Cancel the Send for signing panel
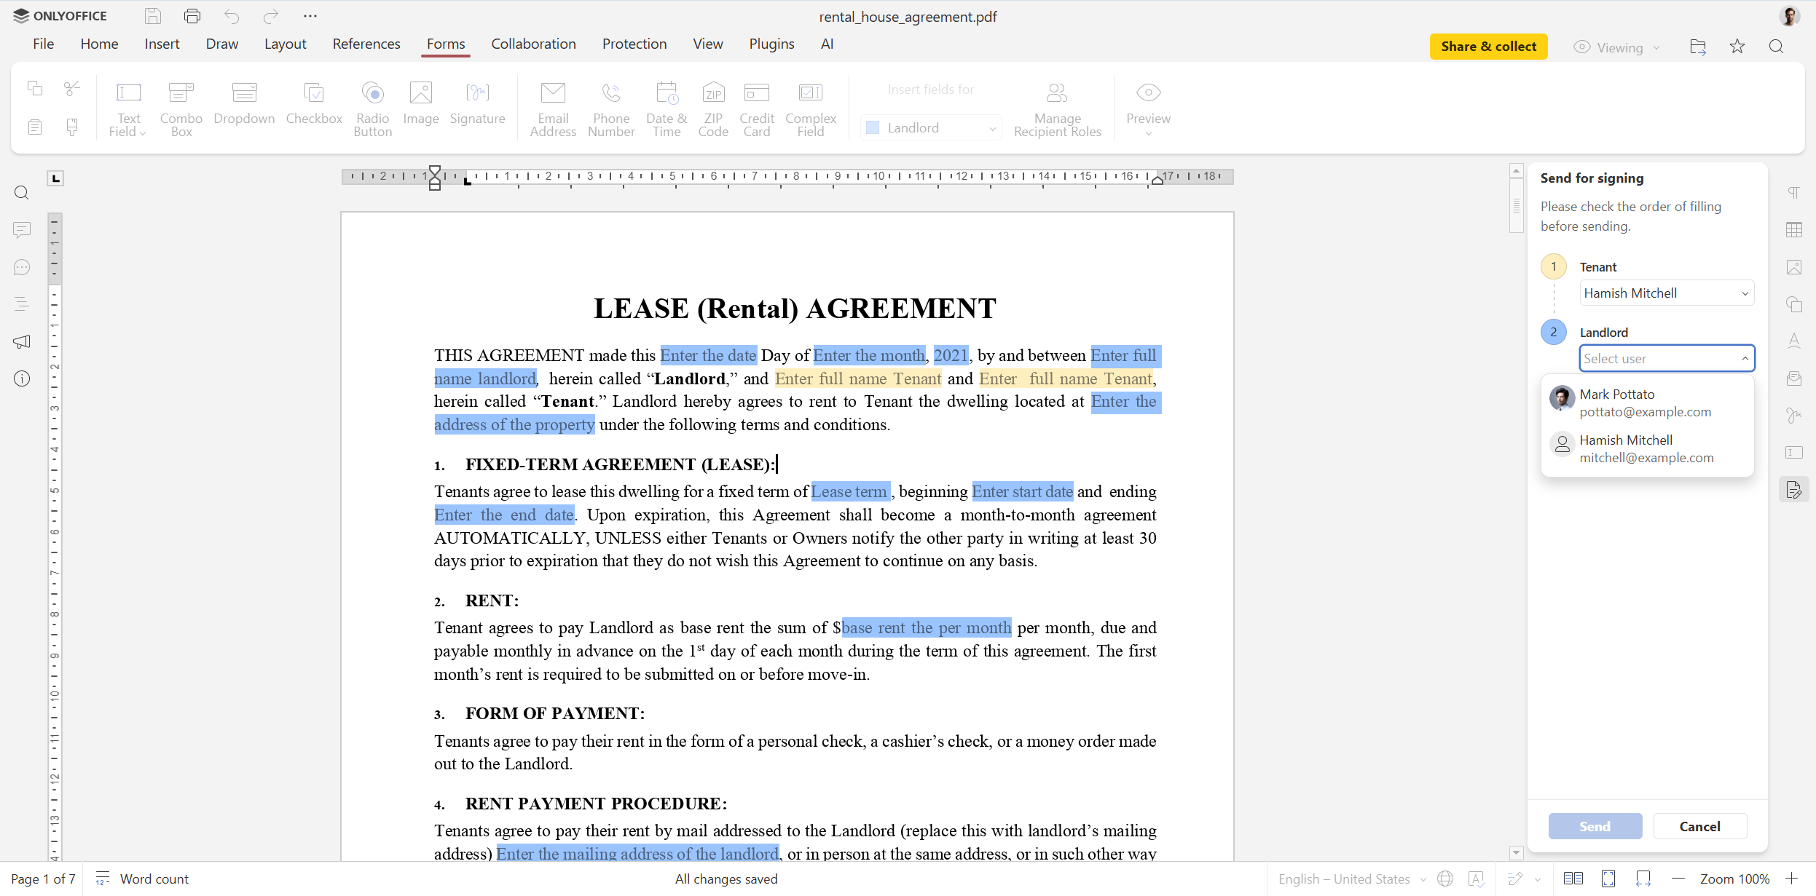 pos(1699,826)
